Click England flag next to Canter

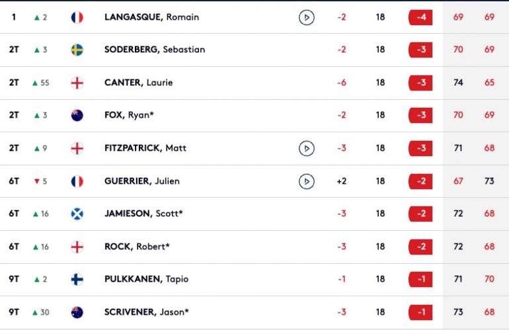point(77,83)
